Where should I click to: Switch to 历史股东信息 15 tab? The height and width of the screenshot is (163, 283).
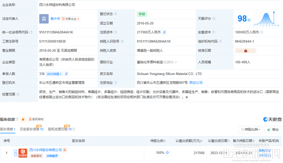tap(32, 129)
